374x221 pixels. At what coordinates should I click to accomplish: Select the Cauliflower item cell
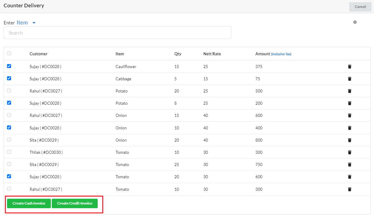click(126, 67)
